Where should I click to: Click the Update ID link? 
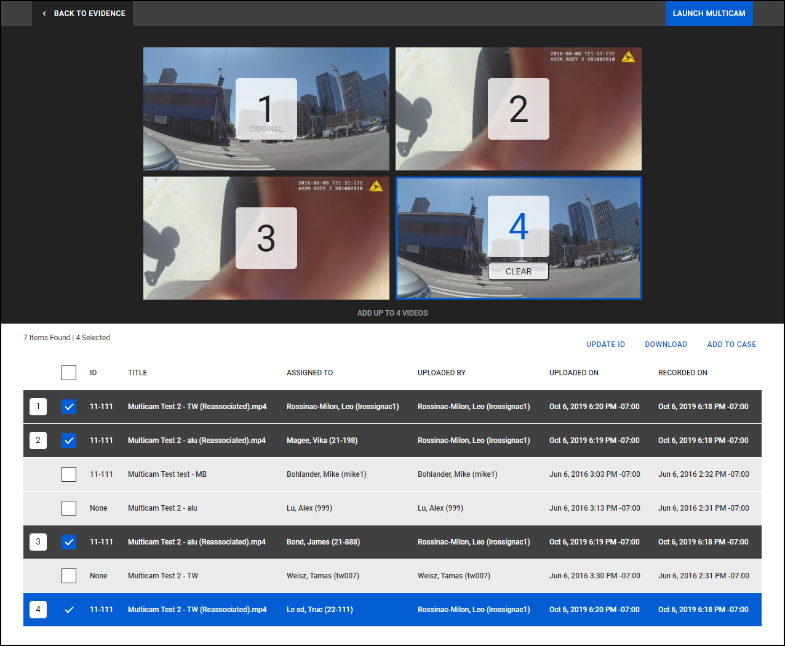(x=605, y=345)
